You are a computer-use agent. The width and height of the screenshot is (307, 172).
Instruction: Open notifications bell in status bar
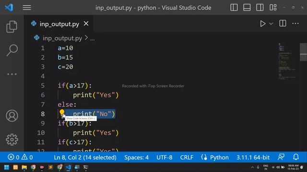(296, 157)
